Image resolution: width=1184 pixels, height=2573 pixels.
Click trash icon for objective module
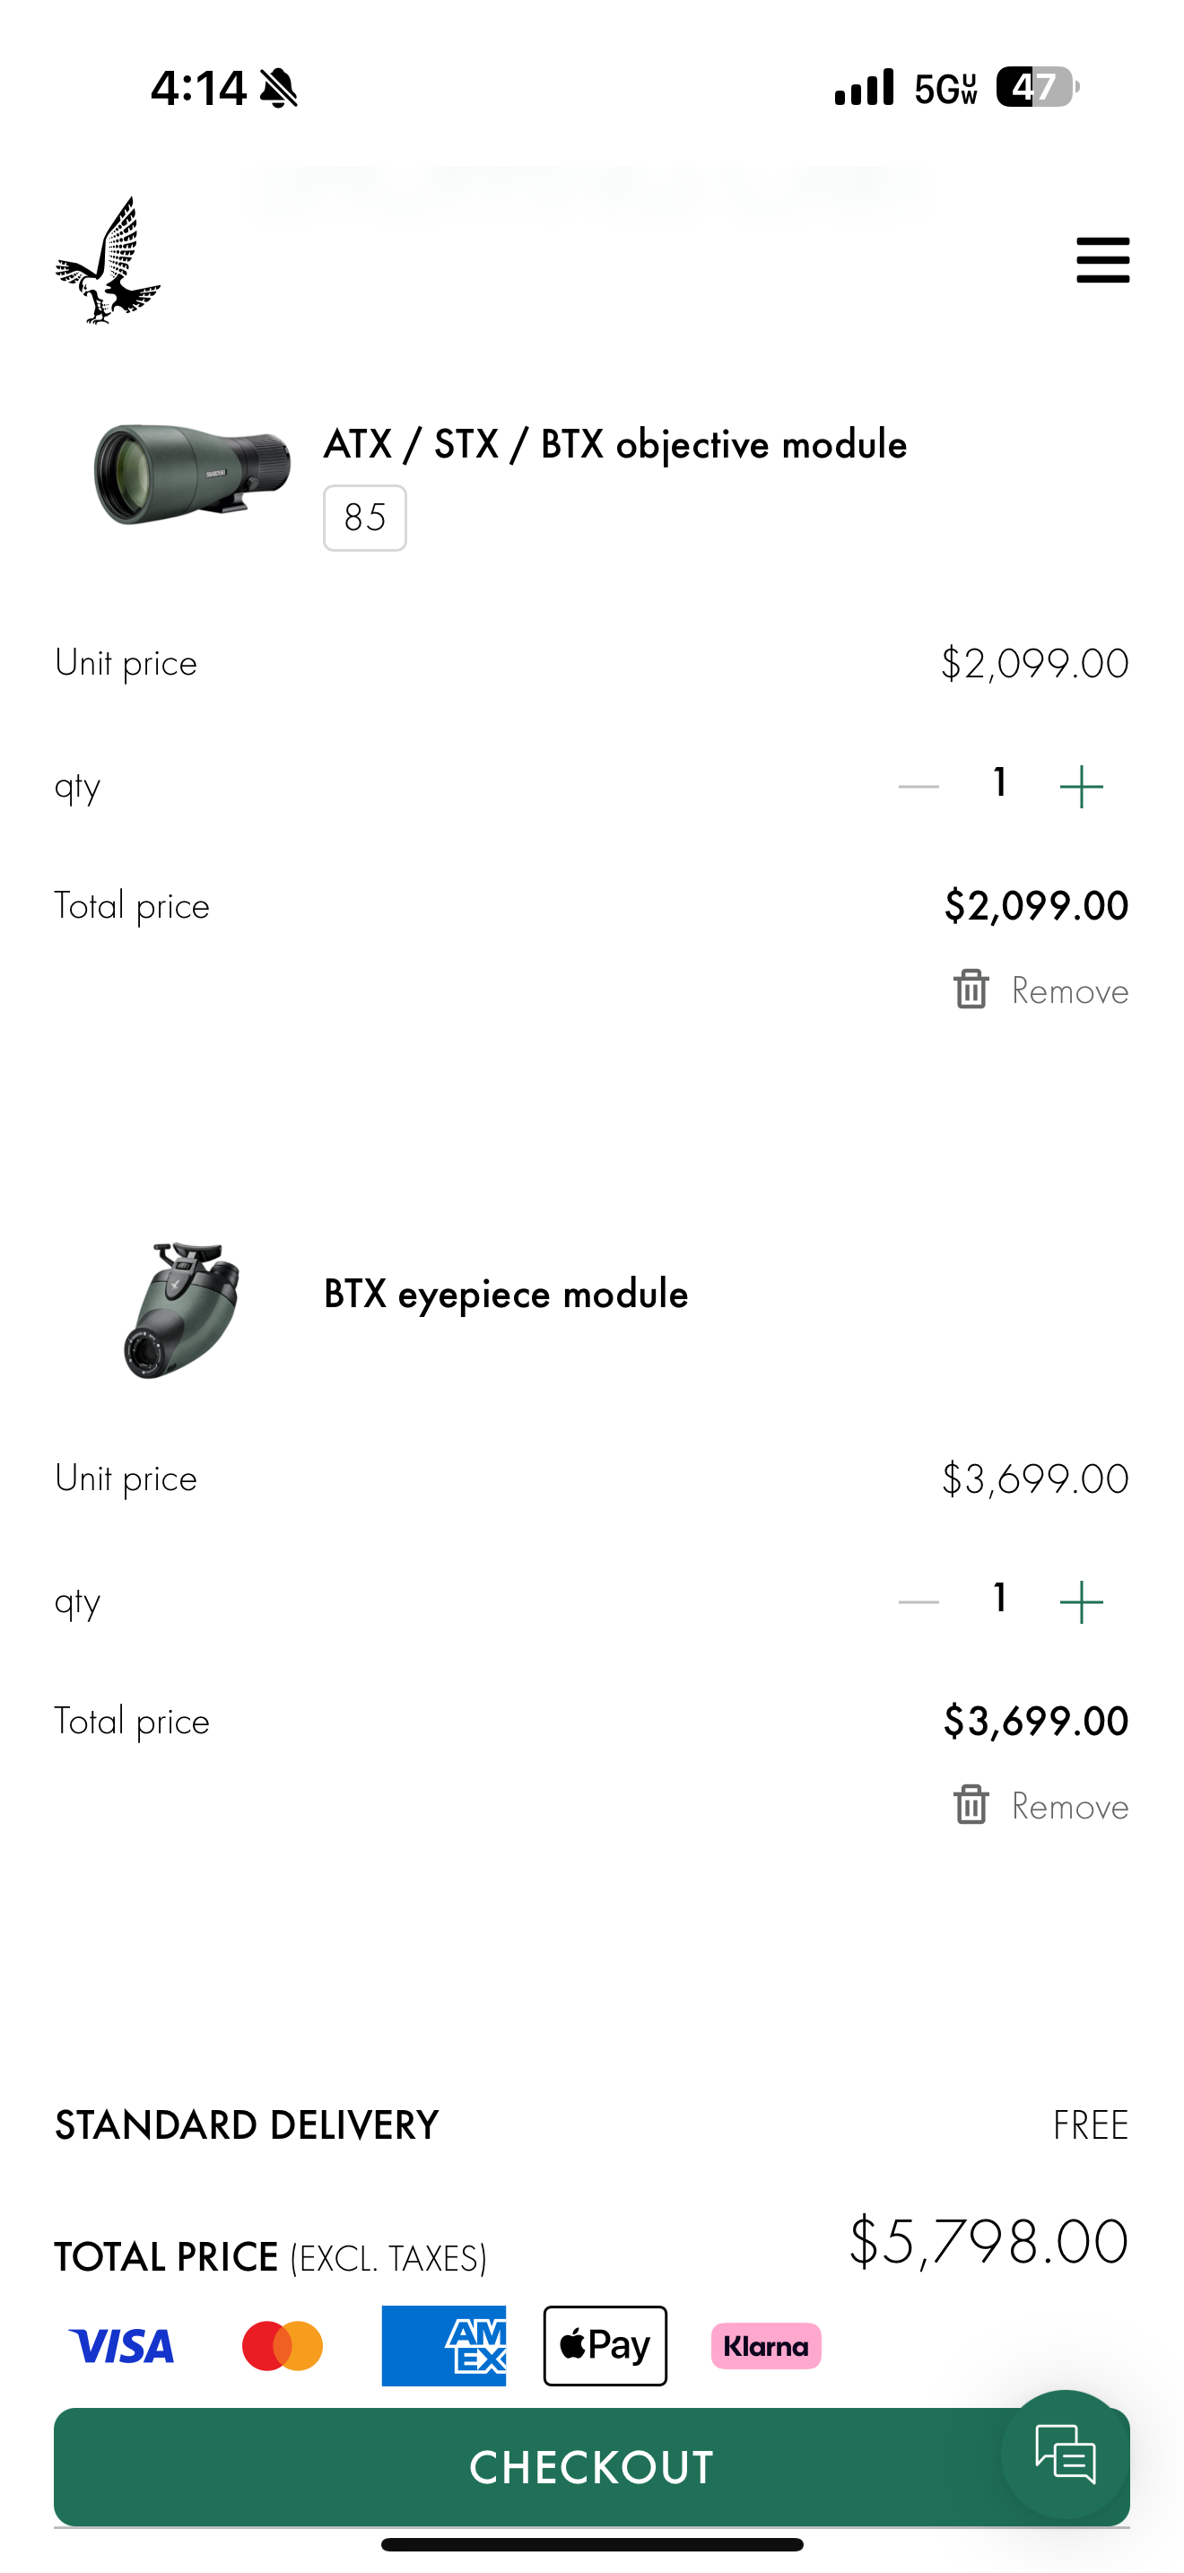point(971,990)
